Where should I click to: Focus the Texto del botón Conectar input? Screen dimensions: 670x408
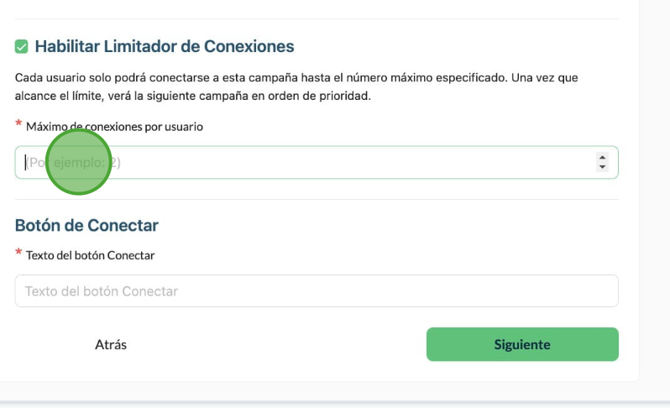click(x=317, y=291)
